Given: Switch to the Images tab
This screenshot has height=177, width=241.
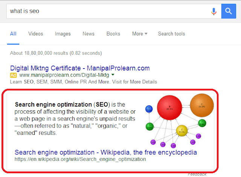Looking at the screenshot, I should (63, 34).
